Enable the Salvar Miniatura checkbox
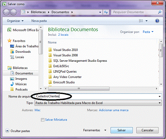166x139 pixels. (x=42, y=120)
